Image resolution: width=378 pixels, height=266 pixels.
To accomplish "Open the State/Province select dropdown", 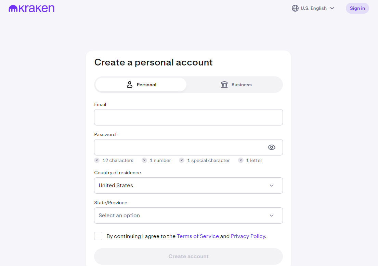I will click(188, 216).
